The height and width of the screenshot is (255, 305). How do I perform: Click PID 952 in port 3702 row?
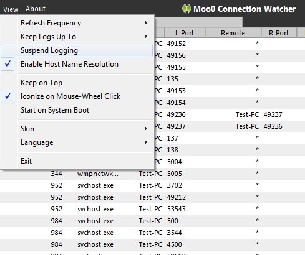click(x=56, y=185)
